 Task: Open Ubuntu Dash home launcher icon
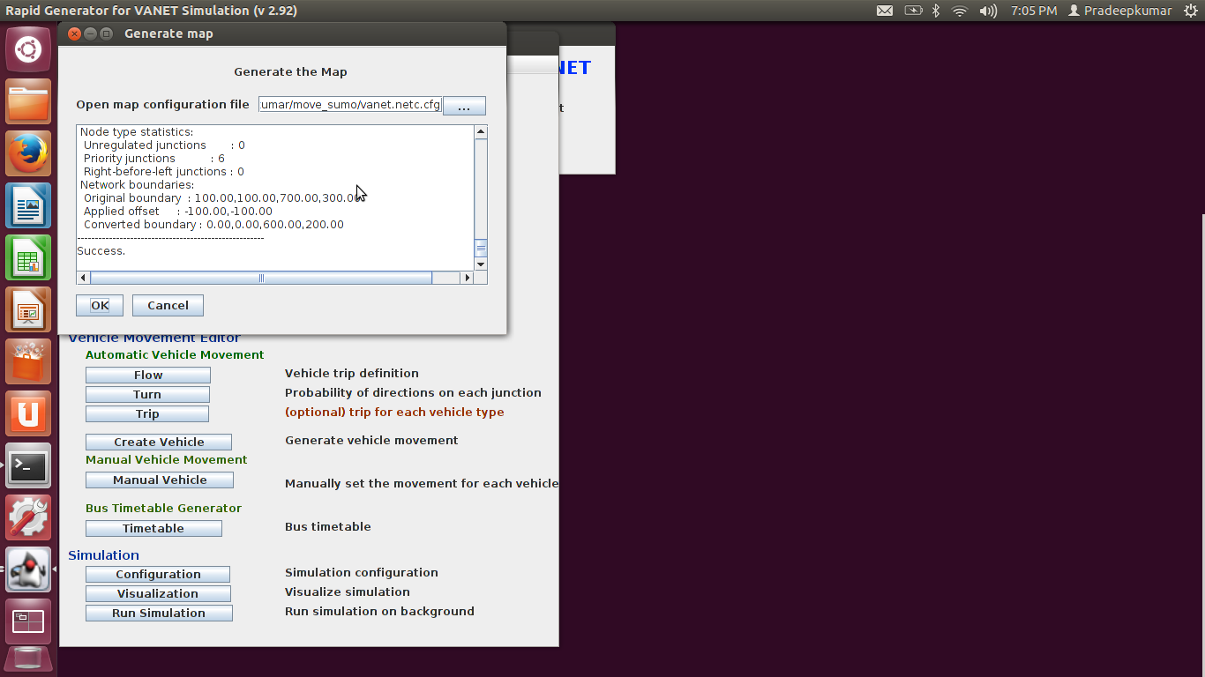(28, 49)
